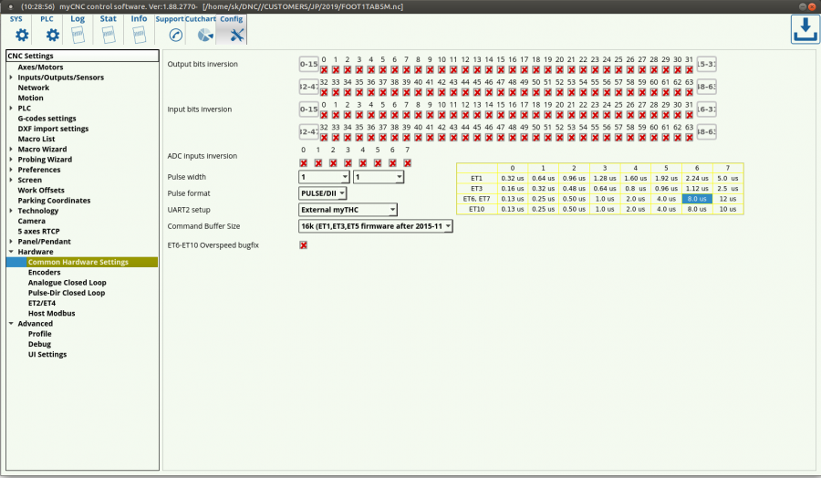Open the first Pulse width dropdown

[x=324, y=177]
